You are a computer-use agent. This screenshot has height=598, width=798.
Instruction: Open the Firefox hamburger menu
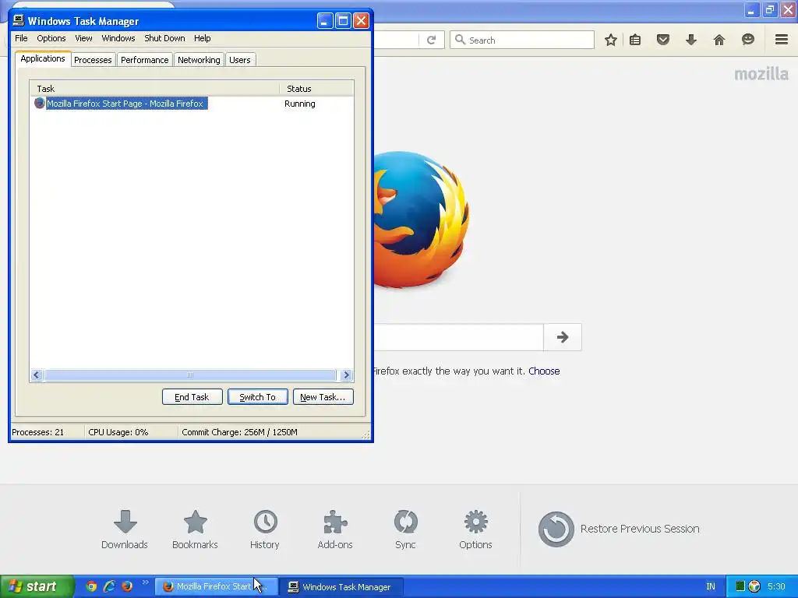tap(782, 39)
